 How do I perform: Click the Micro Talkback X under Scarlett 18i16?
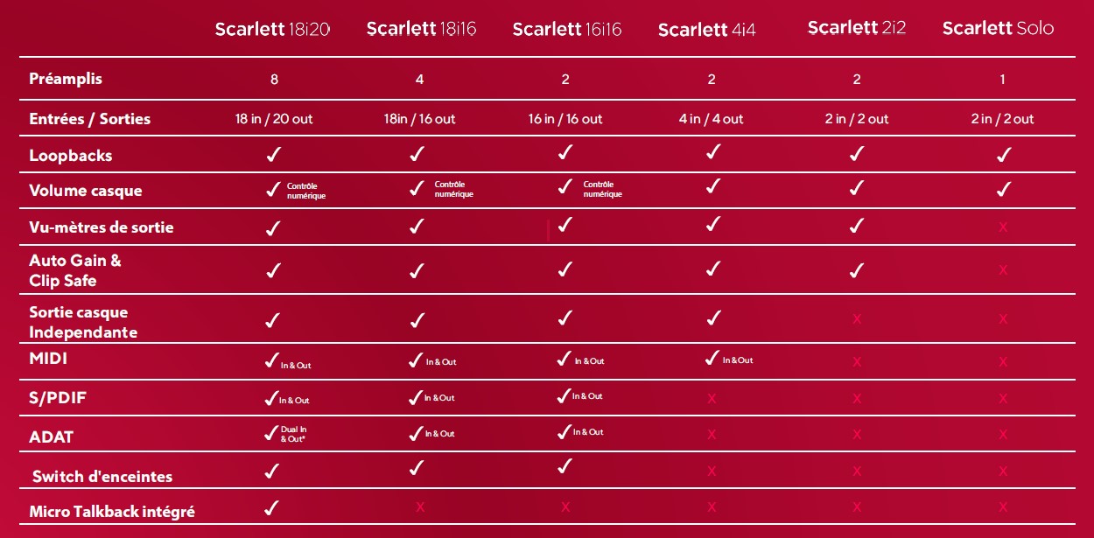pos(420,507)
